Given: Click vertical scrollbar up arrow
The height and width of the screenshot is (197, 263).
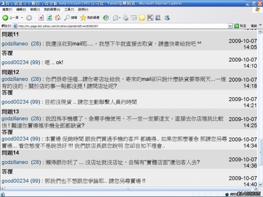Looking at the screenshot, I should click(260, 31).
